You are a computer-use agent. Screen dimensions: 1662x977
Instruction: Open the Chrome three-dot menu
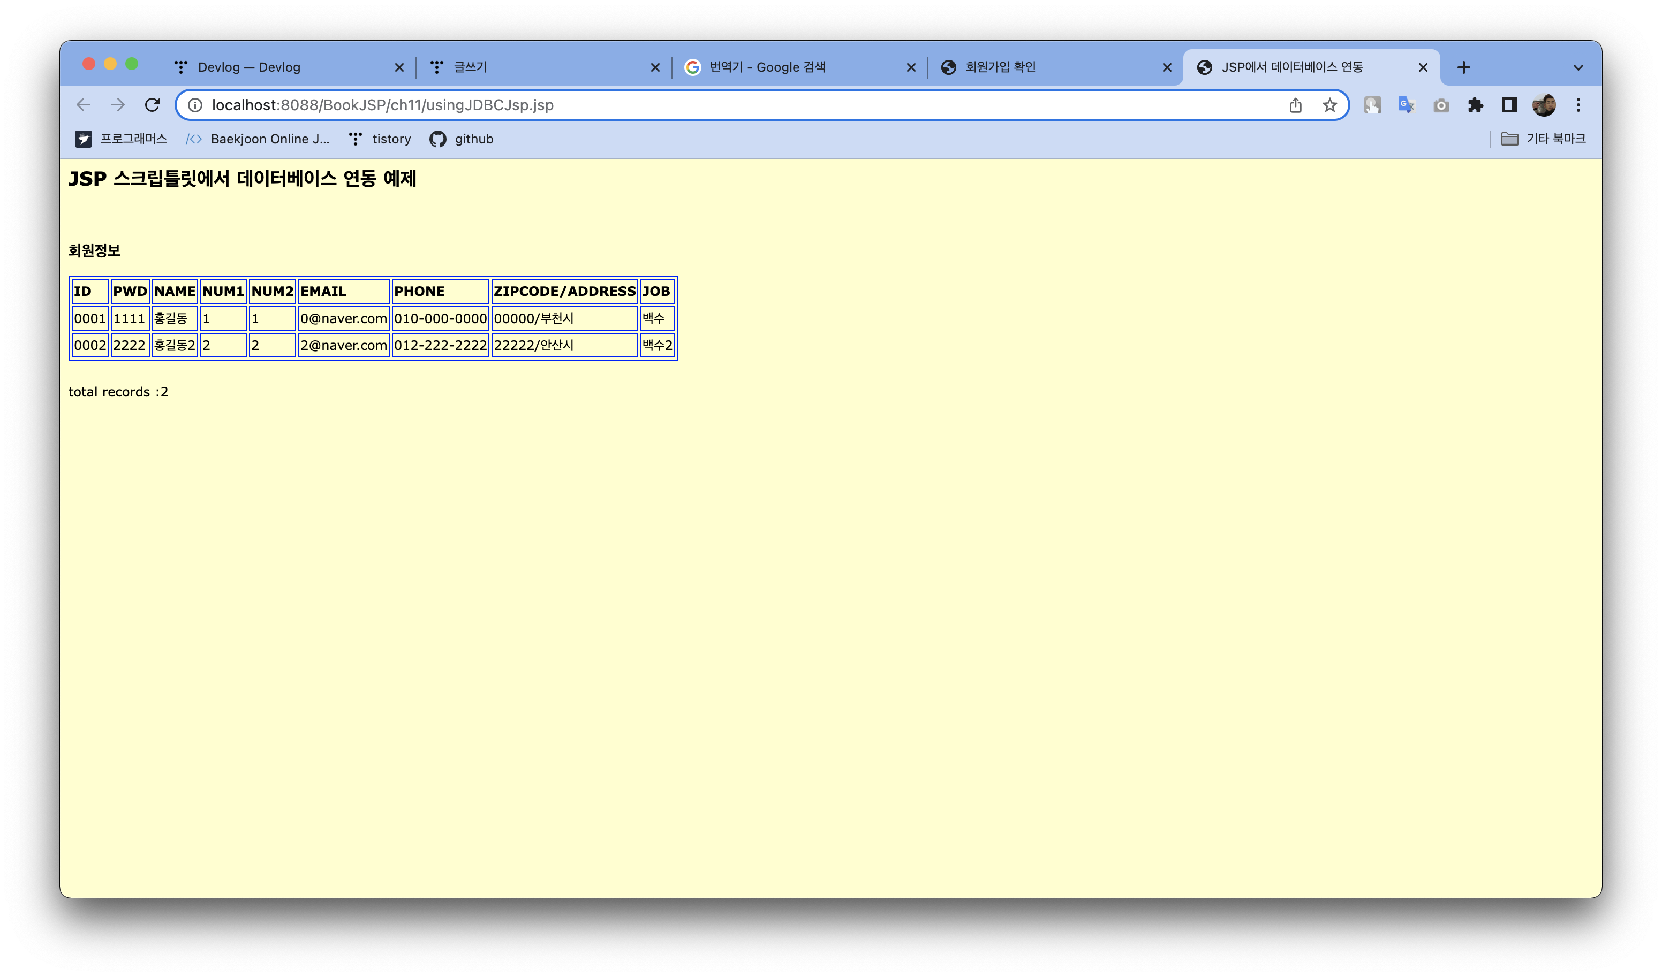[1578, 105]
